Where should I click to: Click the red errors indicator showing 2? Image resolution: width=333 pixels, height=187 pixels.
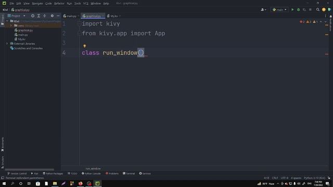(x=302, y=22)
